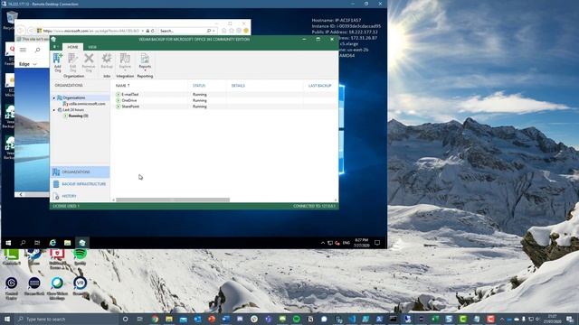
Task: Click Spotify on the local taskbar
Action: click(296, 319)
